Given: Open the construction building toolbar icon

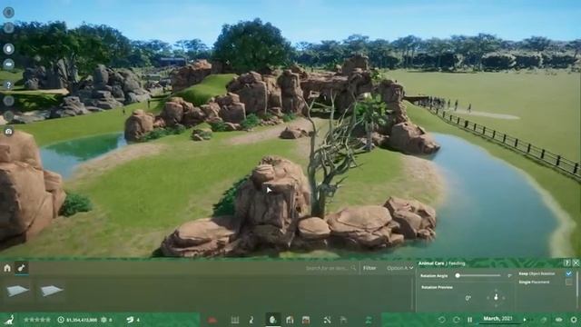Looking at the screenshot, I should (x=306, y=320).
